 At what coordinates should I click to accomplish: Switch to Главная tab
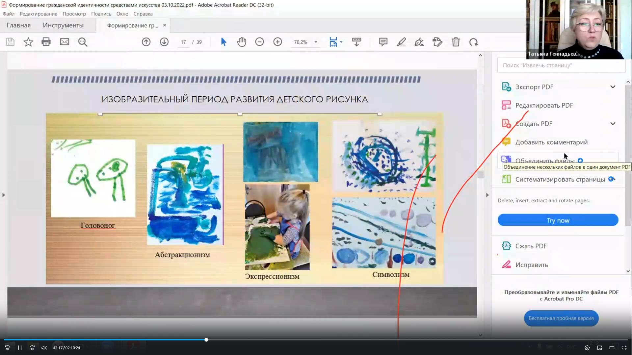[18, 25]
